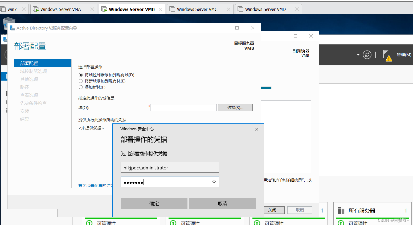Click the <未提供凭据> credentials text
Screen dimensions: 413x225
(x=91, y=128)
